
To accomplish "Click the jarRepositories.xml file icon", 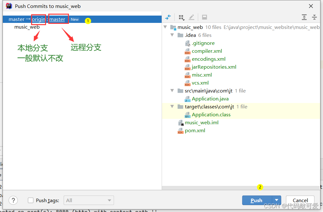I will (187, 67).
